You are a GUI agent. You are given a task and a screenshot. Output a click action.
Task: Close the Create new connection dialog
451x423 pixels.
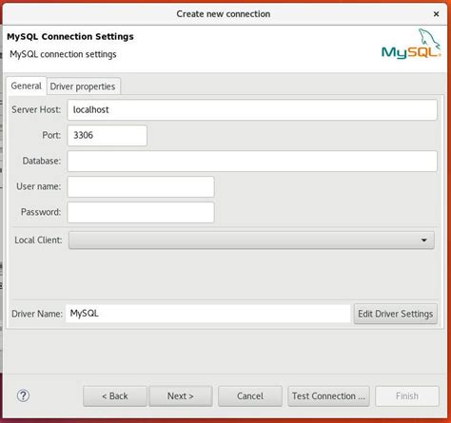coord(437,14)
